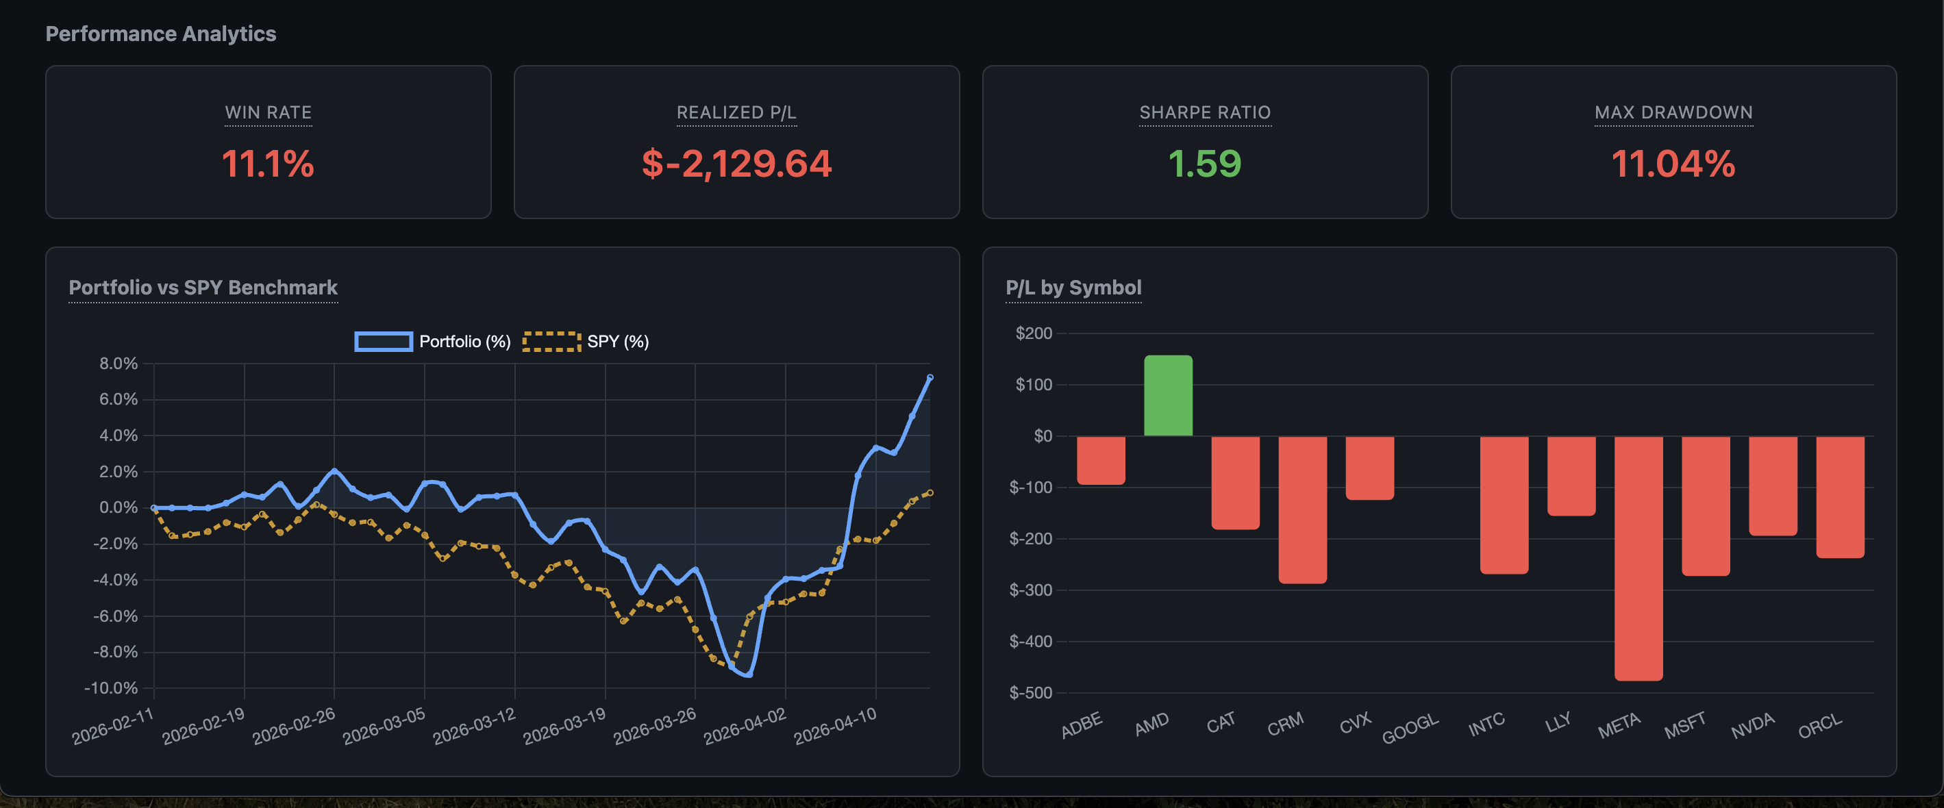Select the WIN RATE metric card
The height and width of the screenshot is (808, 1944).
269,143
